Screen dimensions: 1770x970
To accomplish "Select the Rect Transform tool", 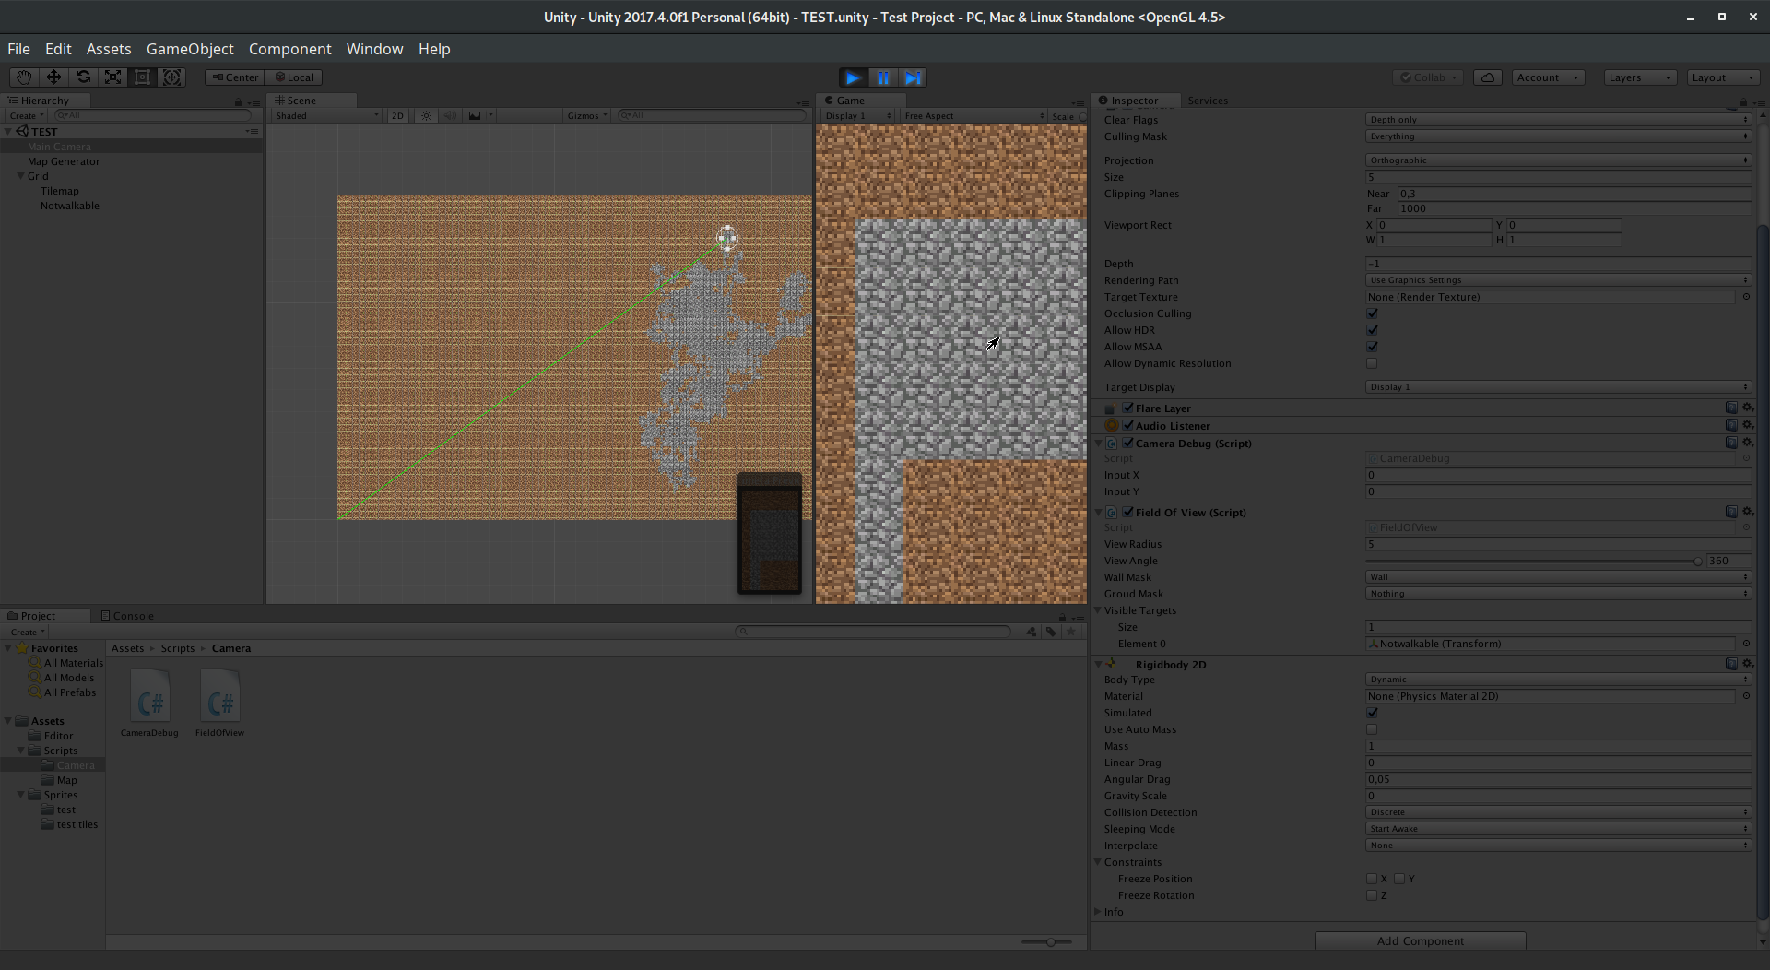I will click(x=142, y=77).
